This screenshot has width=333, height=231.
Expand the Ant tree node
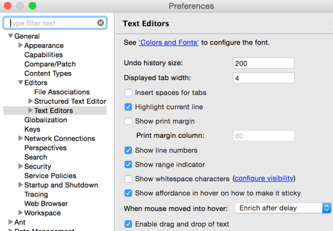[11, 222]
